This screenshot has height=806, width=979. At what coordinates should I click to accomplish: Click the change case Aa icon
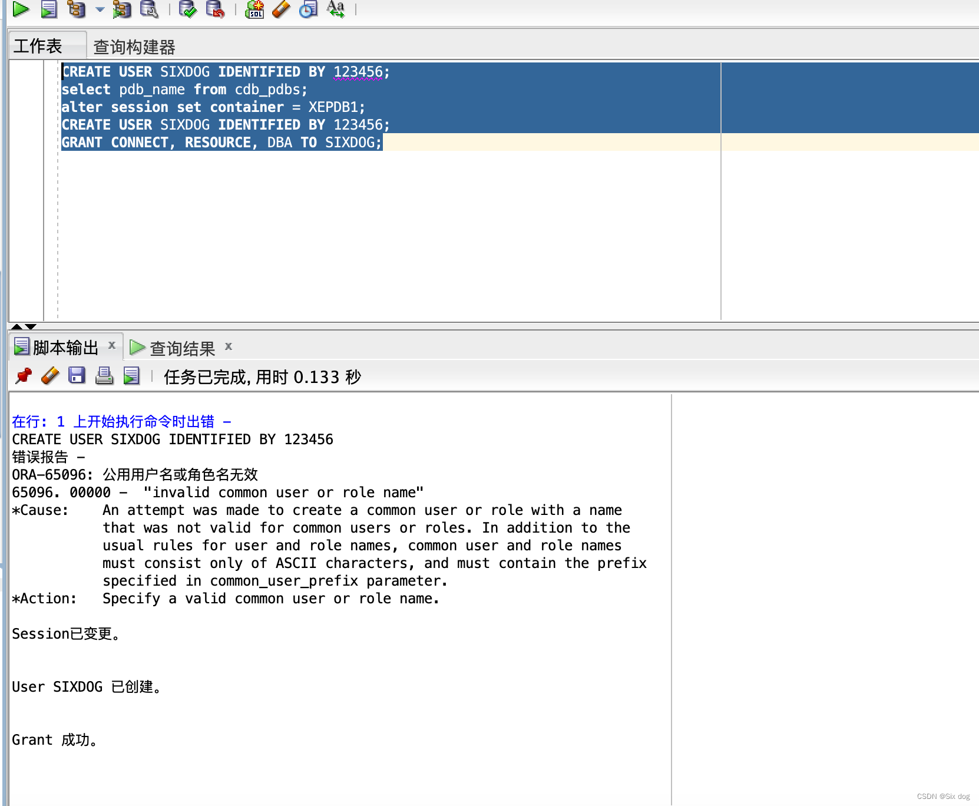tap(336, 9)
